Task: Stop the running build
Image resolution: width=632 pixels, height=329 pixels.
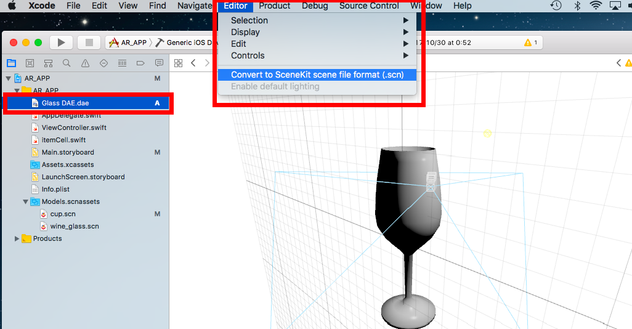Action: tap(89, 43)
